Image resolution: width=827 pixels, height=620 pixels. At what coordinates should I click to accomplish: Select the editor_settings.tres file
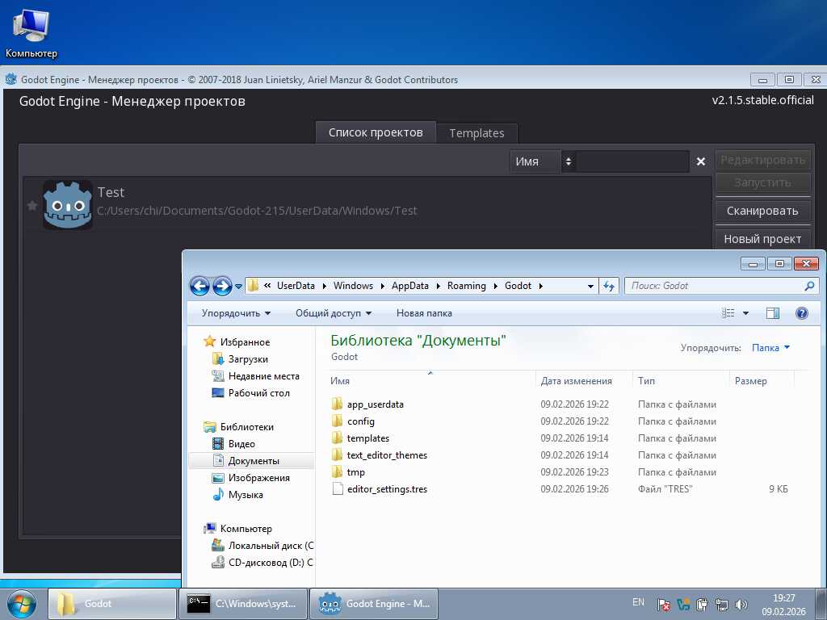click(x=387, y=489)
